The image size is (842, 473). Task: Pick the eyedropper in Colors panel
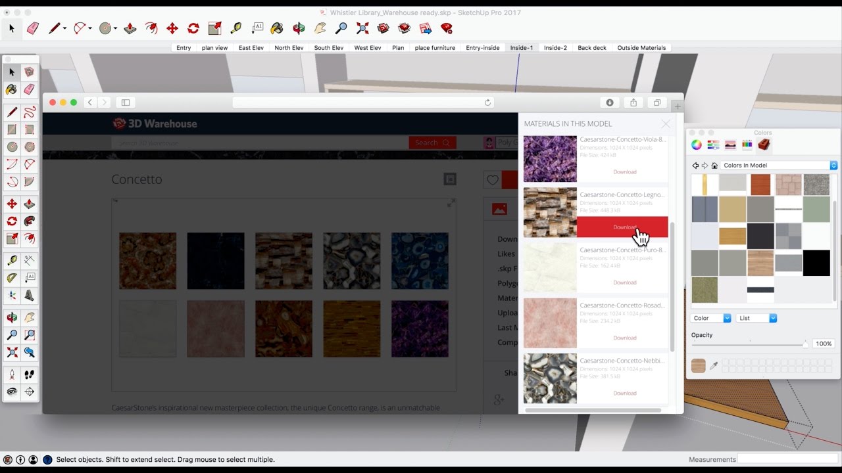point(714,366)
